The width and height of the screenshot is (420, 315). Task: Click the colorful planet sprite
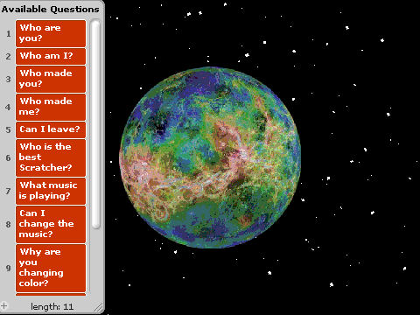coord(210,157)
